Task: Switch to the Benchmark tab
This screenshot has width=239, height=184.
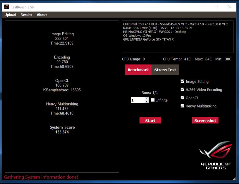Action: pyautogui.click(x=138, y=70)
